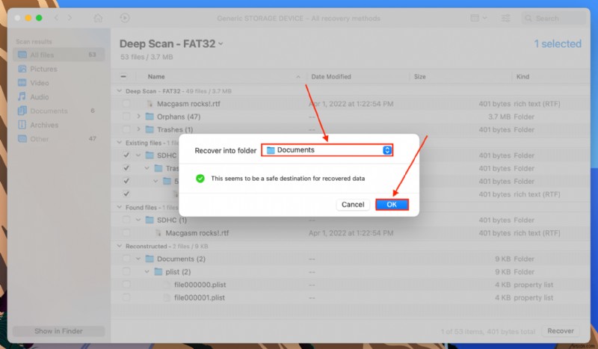Select All files in sidebar

59,55
